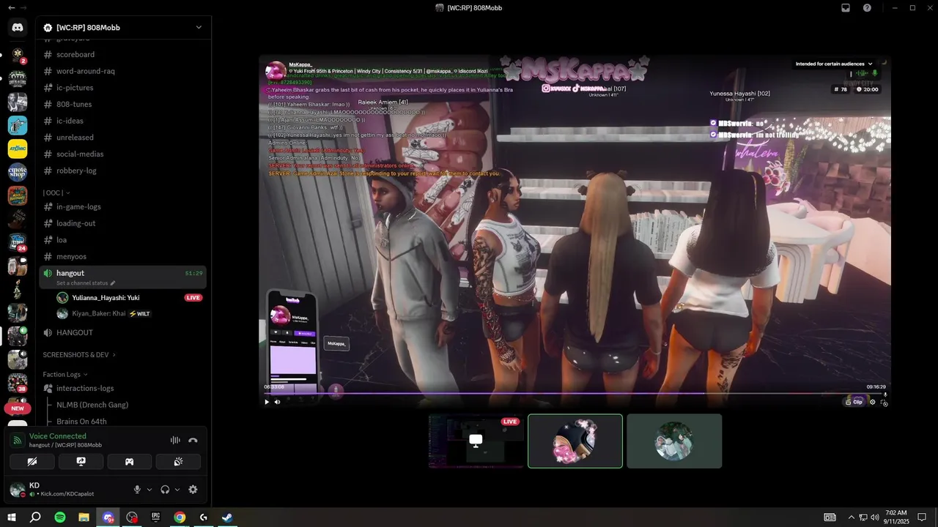This screenshot has height=527, width=938.
Task: Open the menyoos channel
Action: click(122, 256)
